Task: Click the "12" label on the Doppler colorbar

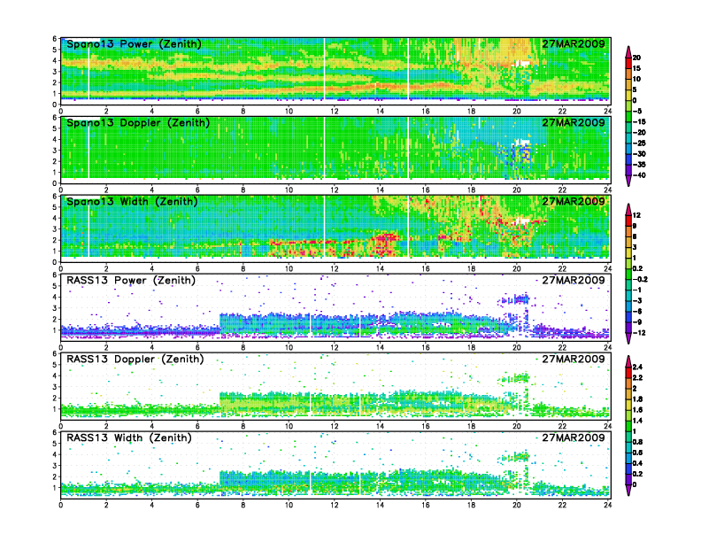Action: [636, 215]
